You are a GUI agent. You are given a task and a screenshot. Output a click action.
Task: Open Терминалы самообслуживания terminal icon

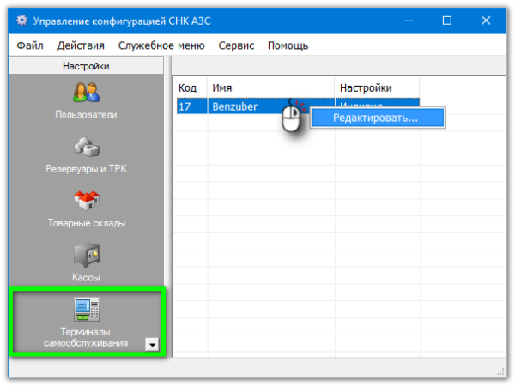tap(86, 310)
